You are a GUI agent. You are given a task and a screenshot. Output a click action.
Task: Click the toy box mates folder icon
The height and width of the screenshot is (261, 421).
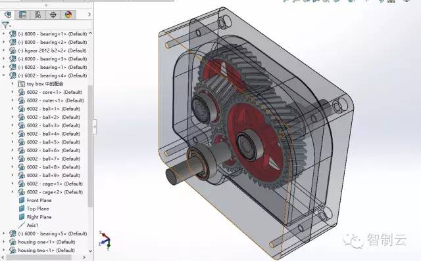pos(22,84)
